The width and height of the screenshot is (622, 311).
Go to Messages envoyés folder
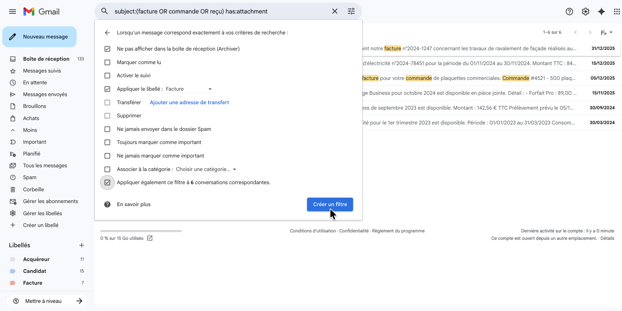point(45,94)
